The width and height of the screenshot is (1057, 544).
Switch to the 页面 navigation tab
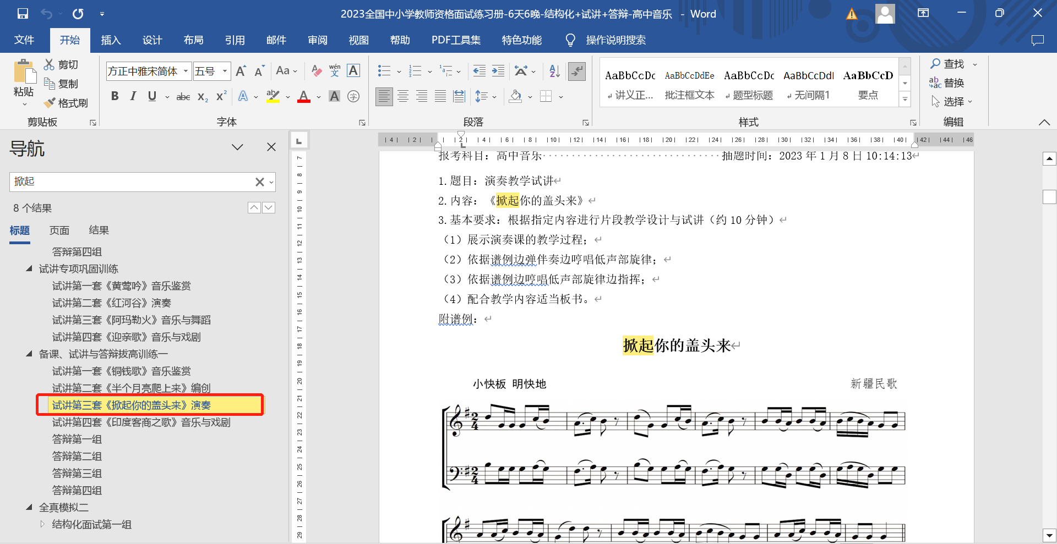(59, 230)
